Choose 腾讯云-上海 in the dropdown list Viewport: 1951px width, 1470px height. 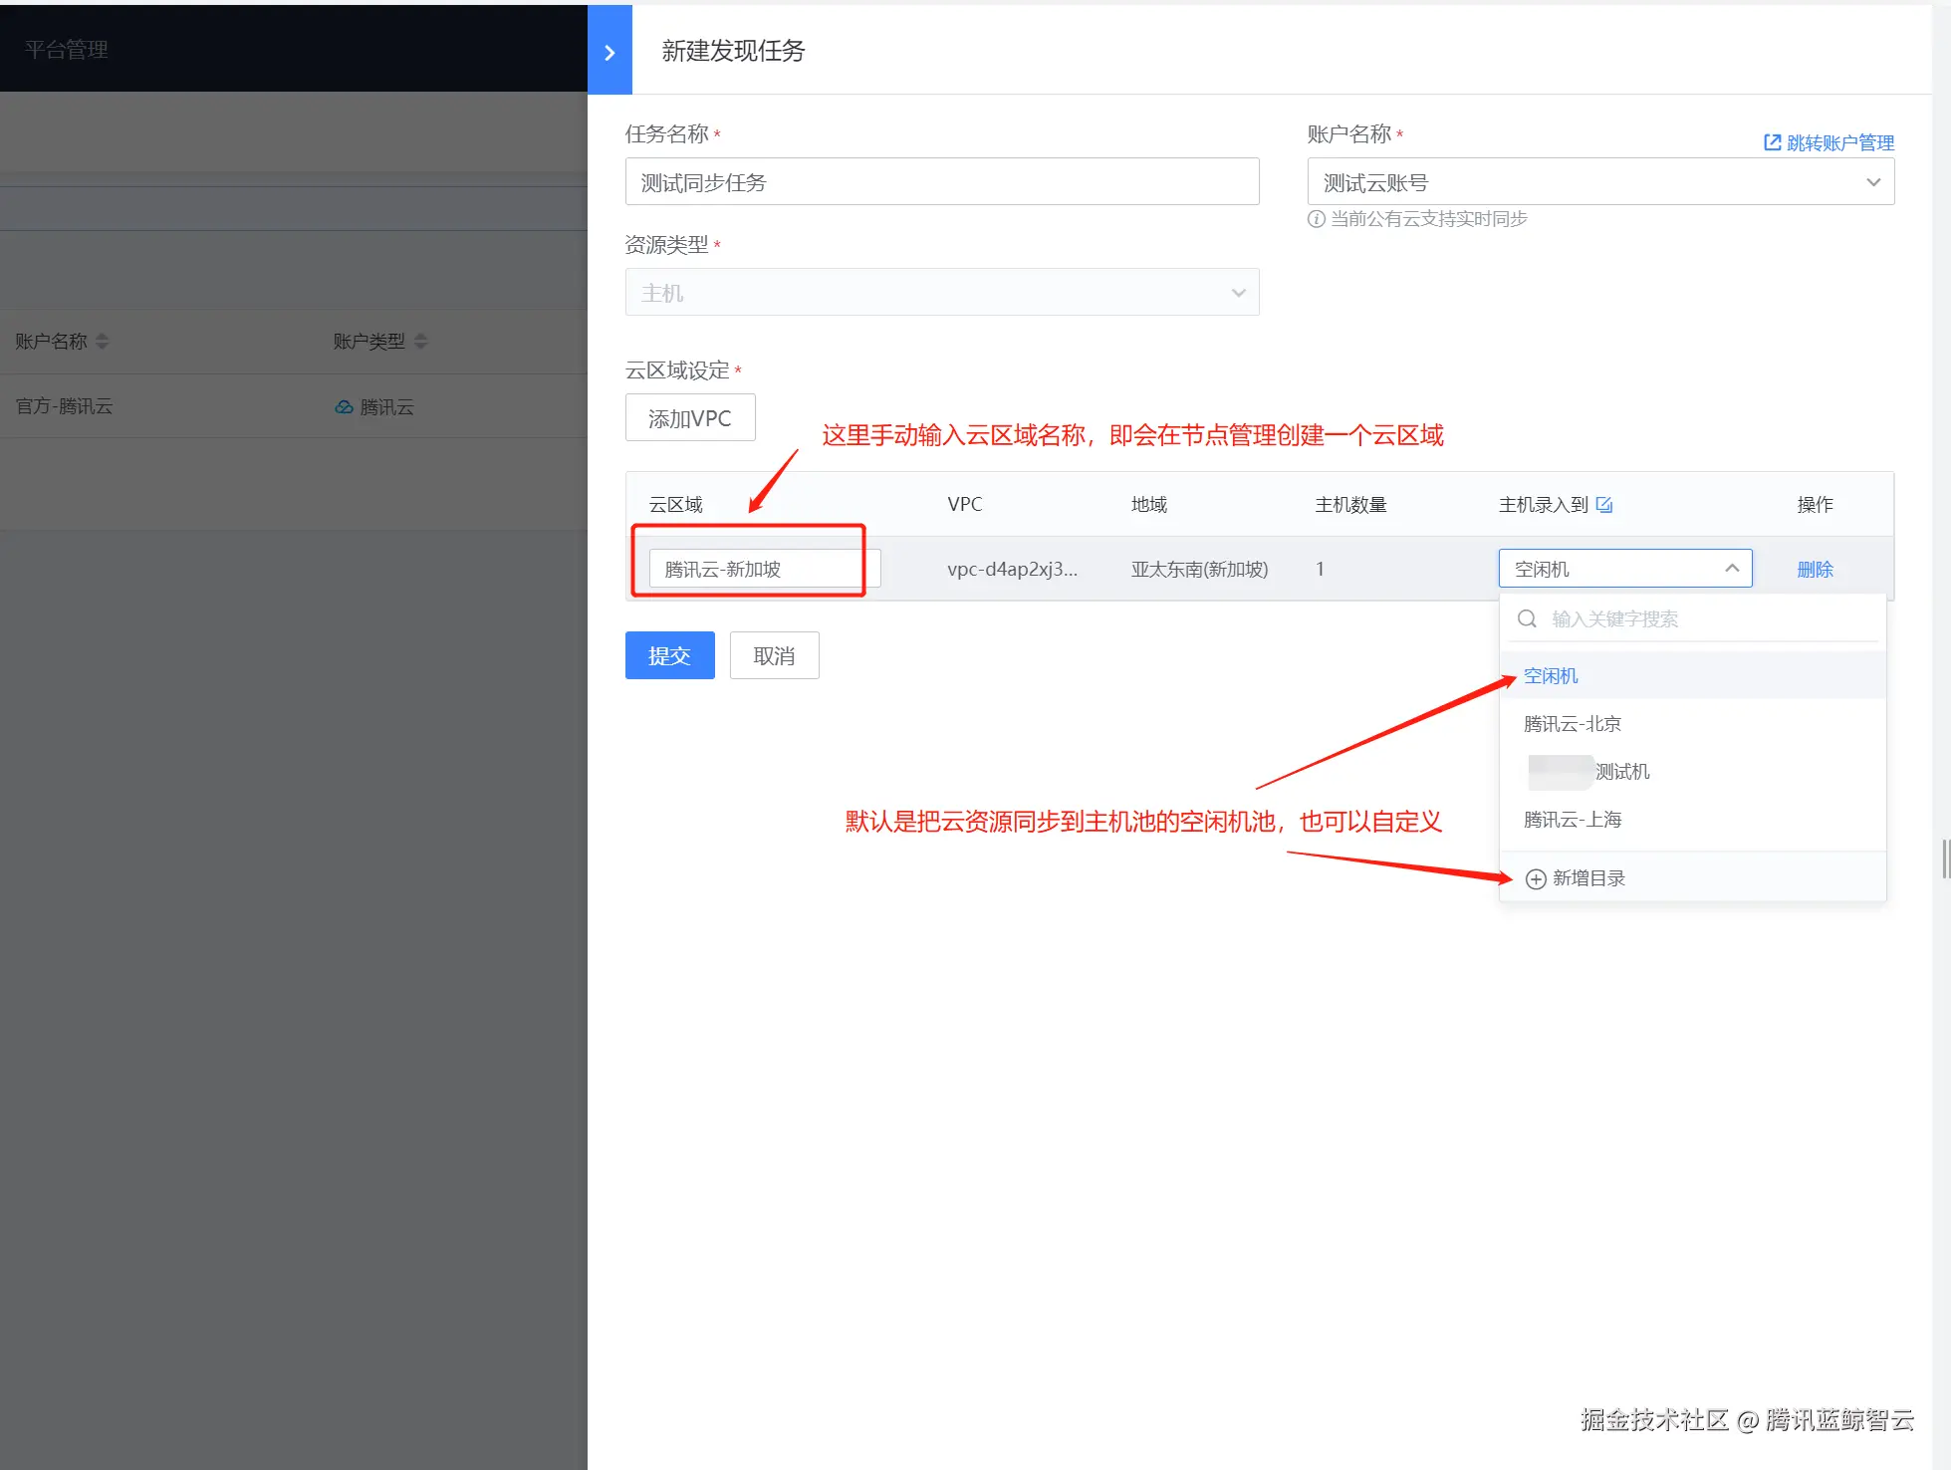coord(1573,820)
